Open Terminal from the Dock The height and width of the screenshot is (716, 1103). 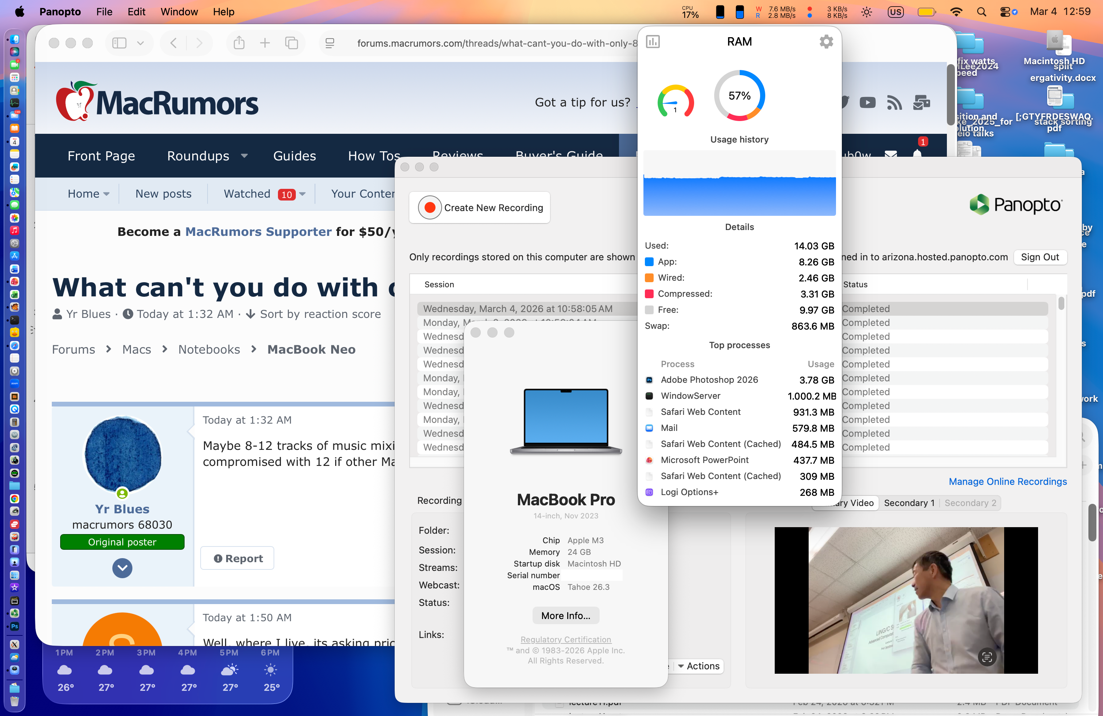[x=14, y=320]
